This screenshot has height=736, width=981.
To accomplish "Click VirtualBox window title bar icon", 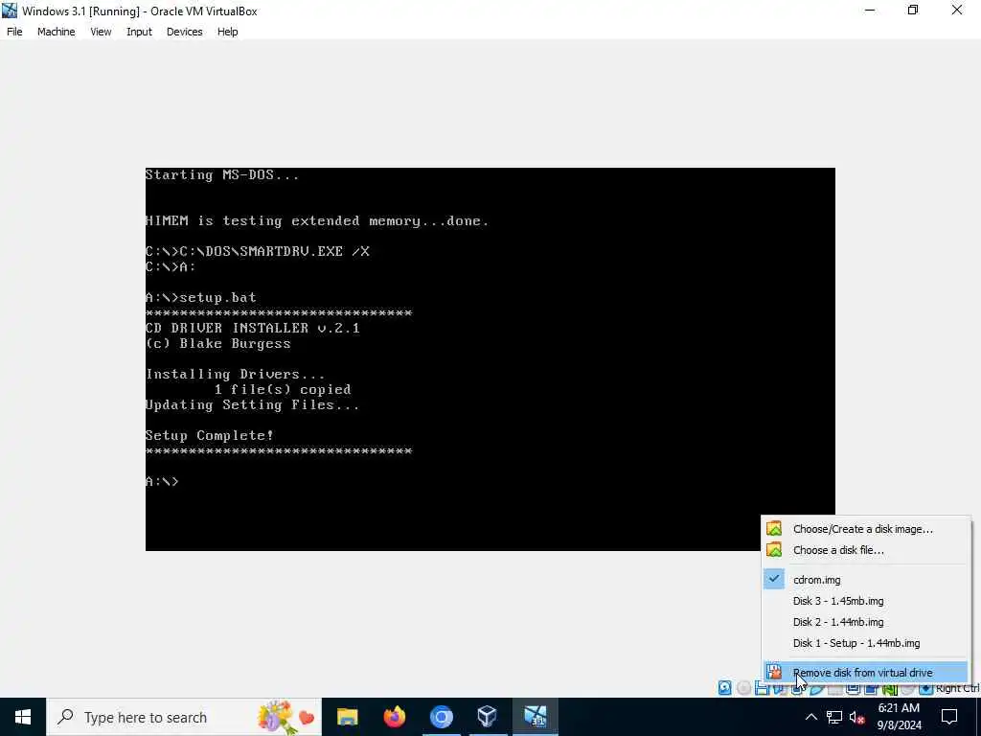I will [10, 11].
